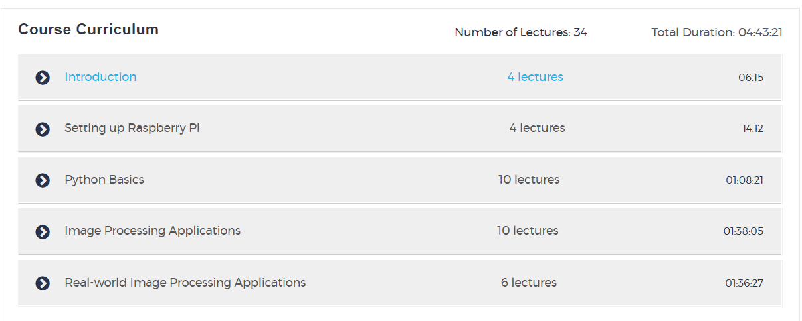Expand the Python Basics section
This screenshot has height=321, width=802.
tap(104, 180)
